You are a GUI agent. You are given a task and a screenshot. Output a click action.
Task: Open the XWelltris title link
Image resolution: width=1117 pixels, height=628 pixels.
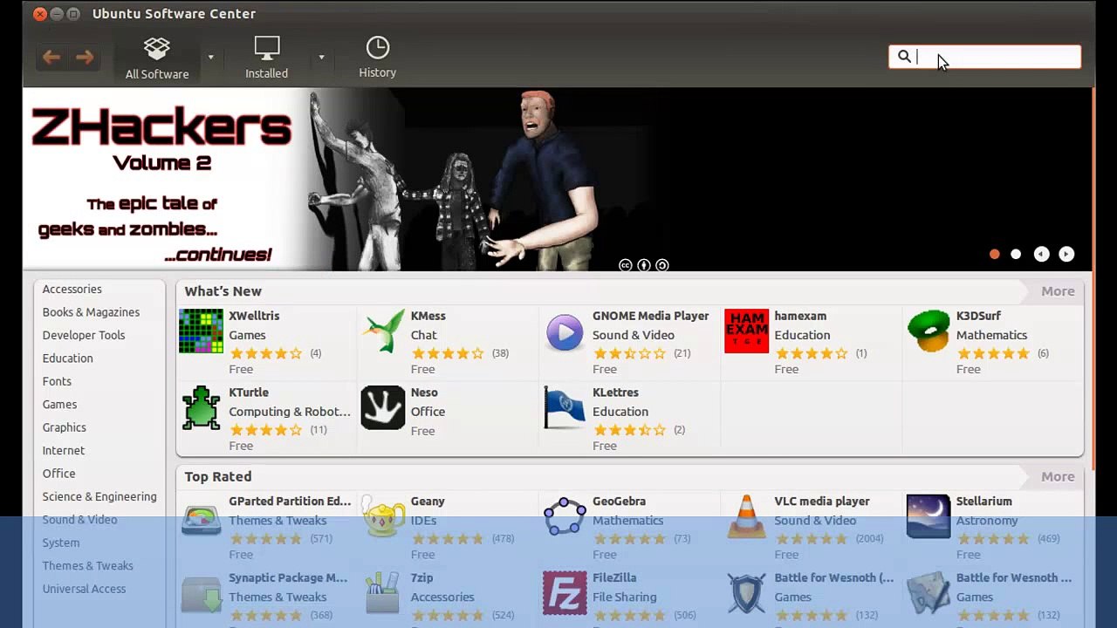pos(254,317)
